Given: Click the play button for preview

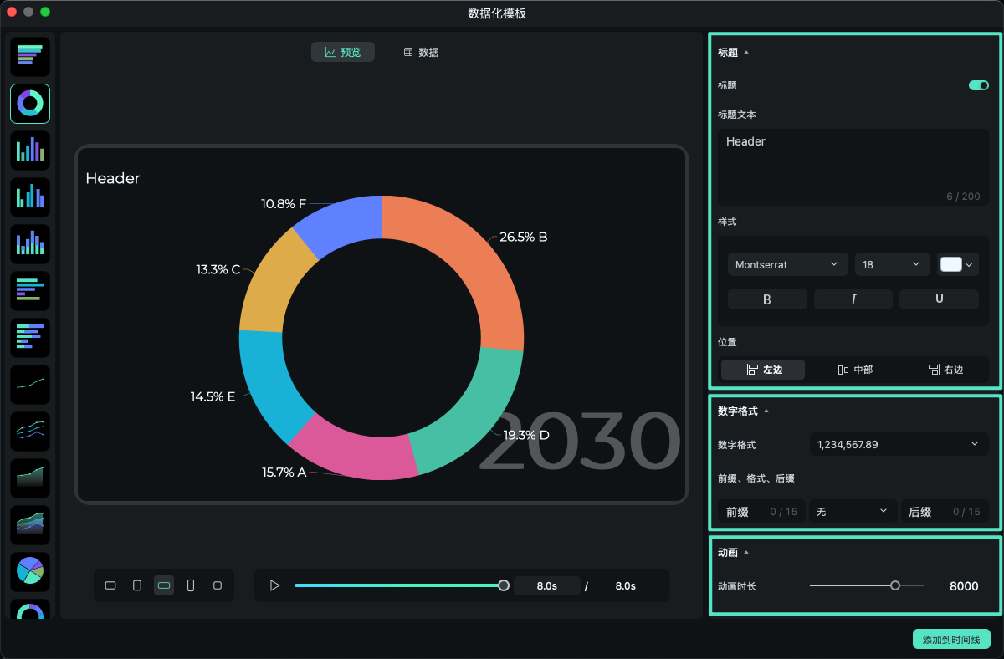Looking at the screenshot, I should click(274, 585).
